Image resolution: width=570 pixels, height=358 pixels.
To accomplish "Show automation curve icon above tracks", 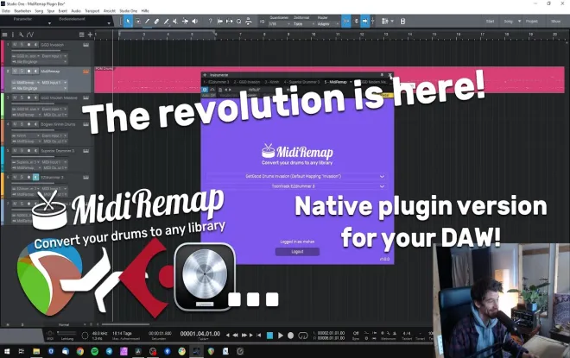I will (30, 35).
